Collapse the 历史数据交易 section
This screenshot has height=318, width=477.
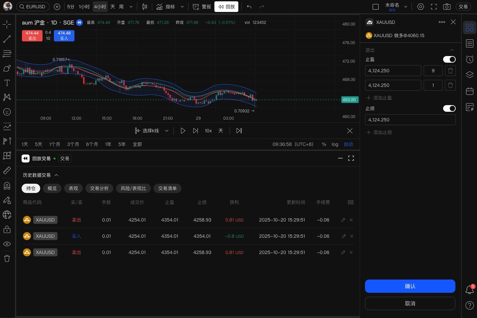[x=56, y=175]
